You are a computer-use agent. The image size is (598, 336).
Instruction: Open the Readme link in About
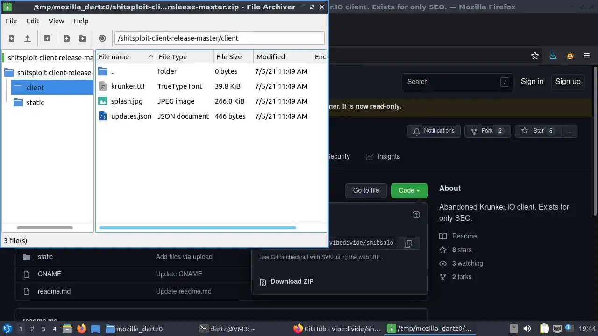pyautogui.click(x=464, y=236)
